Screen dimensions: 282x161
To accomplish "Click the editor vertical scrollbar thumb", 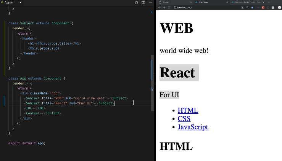I will (153, 83).
